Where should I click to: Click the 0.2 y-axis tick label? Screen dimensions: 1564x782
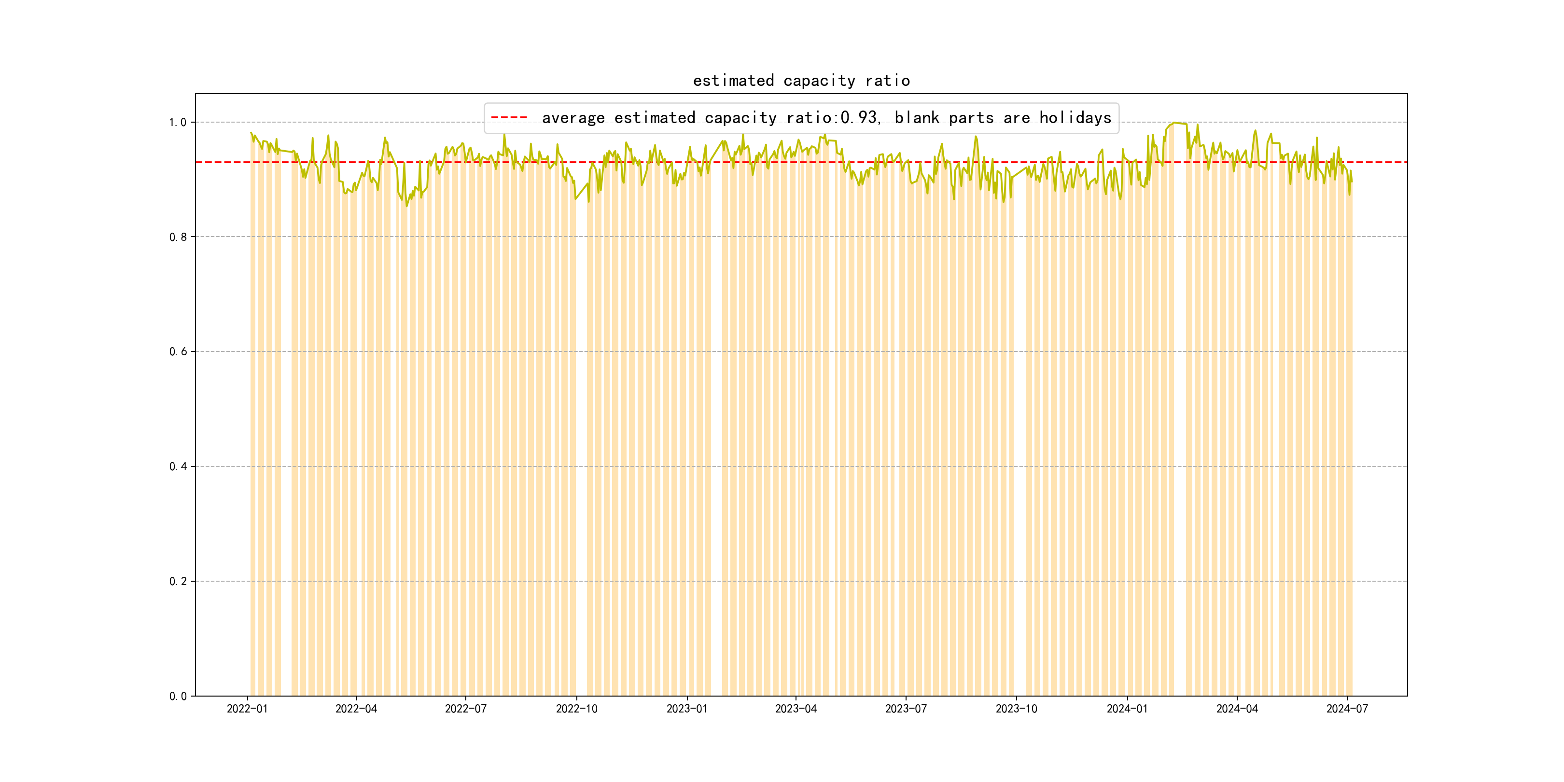pos(177,582)
